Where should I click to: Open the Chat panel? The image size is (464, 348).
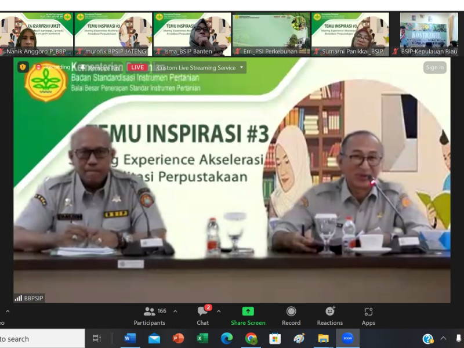(202, 316)
